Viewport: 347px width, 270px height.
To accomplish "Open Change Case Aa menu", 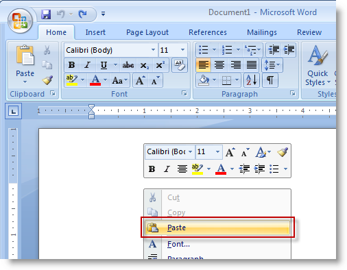I will click(119, 80).
